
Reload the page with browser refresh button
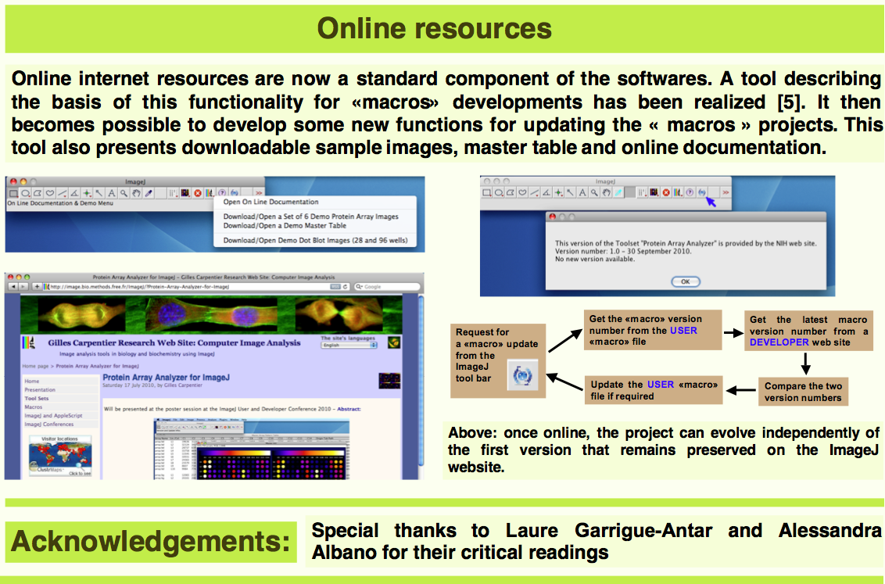pyautogui.click(x=345, y=287)
